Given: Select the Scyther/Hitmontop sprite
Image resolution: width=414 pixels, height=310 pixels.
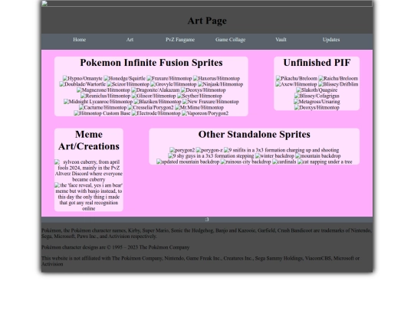Looking at the screenshot, I should (x=199, y=96).
